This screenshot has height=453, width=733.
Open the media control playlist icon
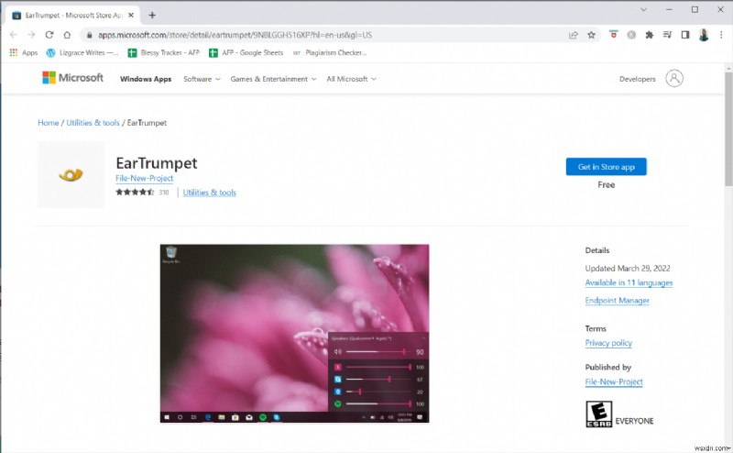point(667,35)
